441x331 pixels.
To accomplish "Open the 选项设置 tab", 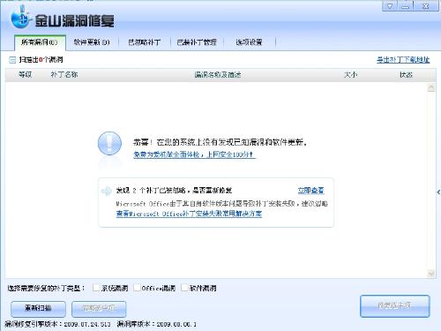I will point(249,42).
